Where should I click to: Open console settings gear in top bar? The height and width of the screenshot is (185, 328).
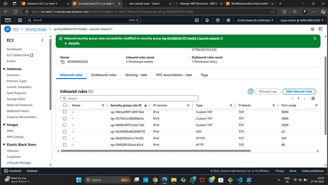[228, 20]
